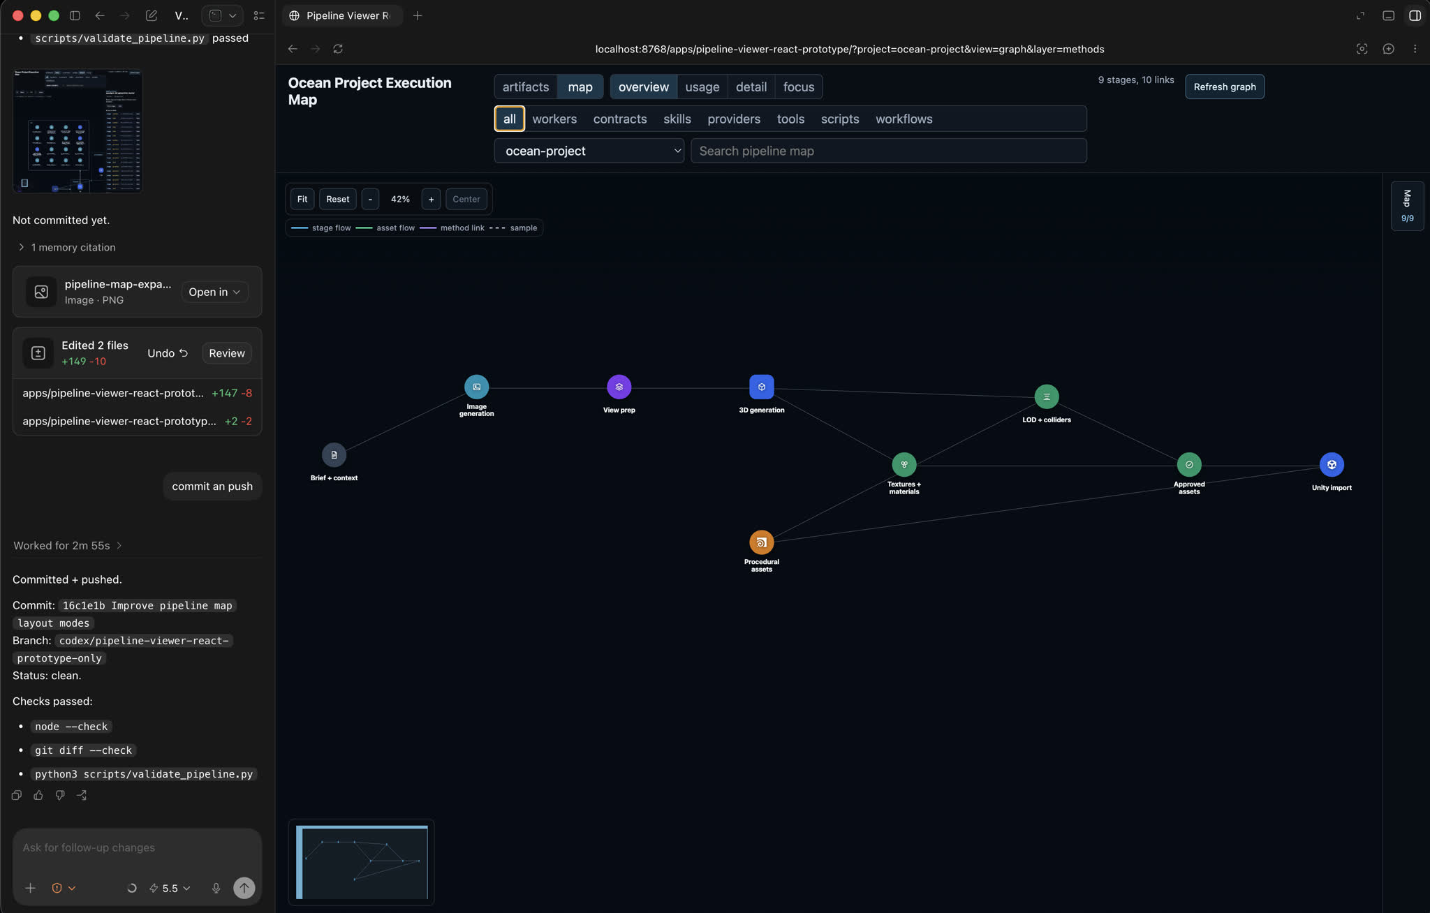The image size is (1430, 913).
Task: Focus the Search pipeline map field
Action: (x=888, y=151)
